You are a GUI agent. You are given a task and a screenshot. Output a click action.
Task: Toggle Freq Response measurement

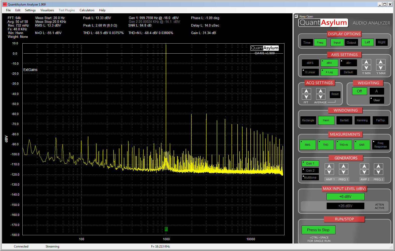(x=381, y=145)
